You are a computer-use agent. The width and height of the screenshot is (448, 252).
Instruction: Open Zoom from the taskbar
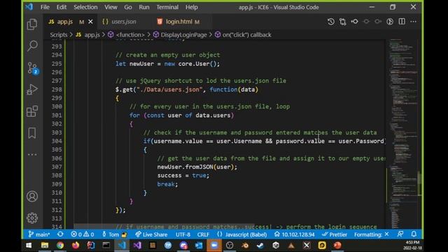pyautogui.click(x=214, y=245)
